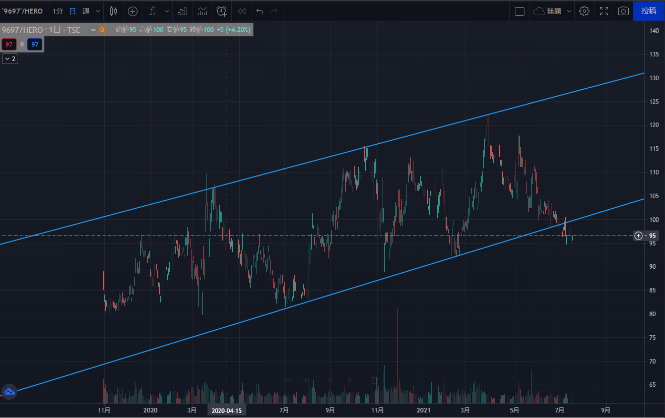Screen dimensions: 665x418
Task: Open the bar chart financials icon
Action: point(182,11)
